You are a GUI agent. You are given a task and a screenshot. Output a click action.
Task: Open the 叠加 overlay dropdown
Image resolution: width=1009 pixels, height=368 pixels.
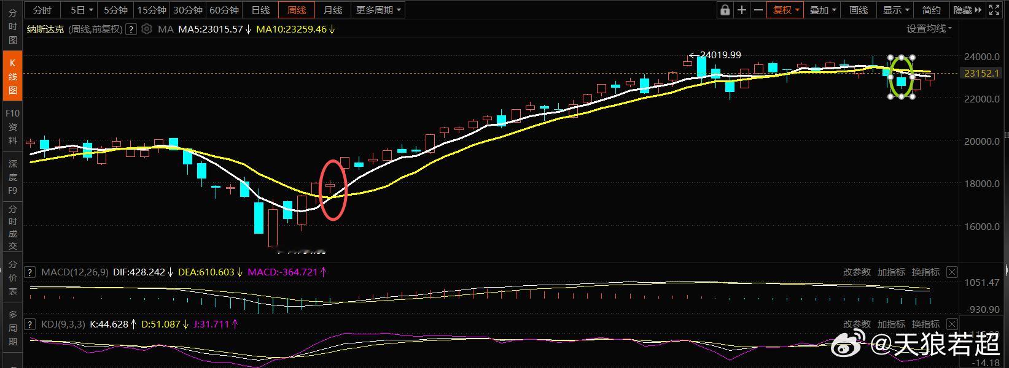click(823, 10)
